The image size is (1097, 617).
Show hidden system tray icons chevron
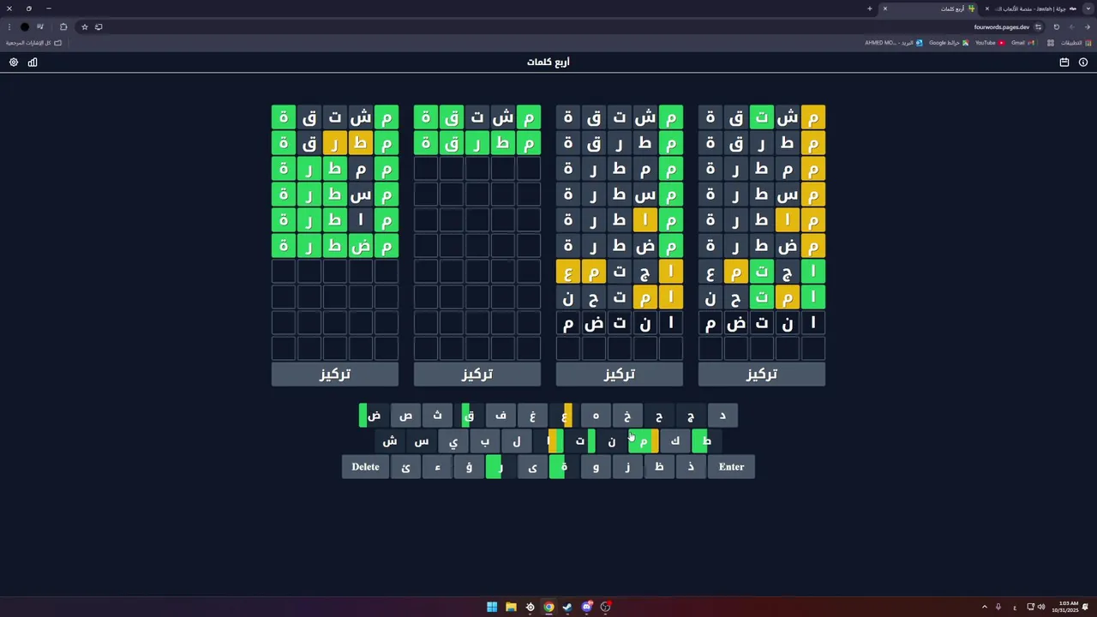point(985,607)
